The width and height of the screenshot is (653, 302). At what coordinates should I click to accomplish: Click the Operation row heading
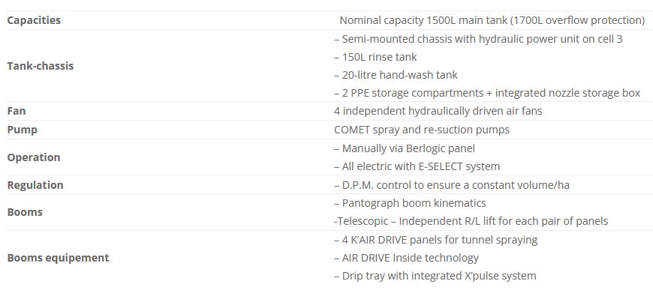pos(34,157)
